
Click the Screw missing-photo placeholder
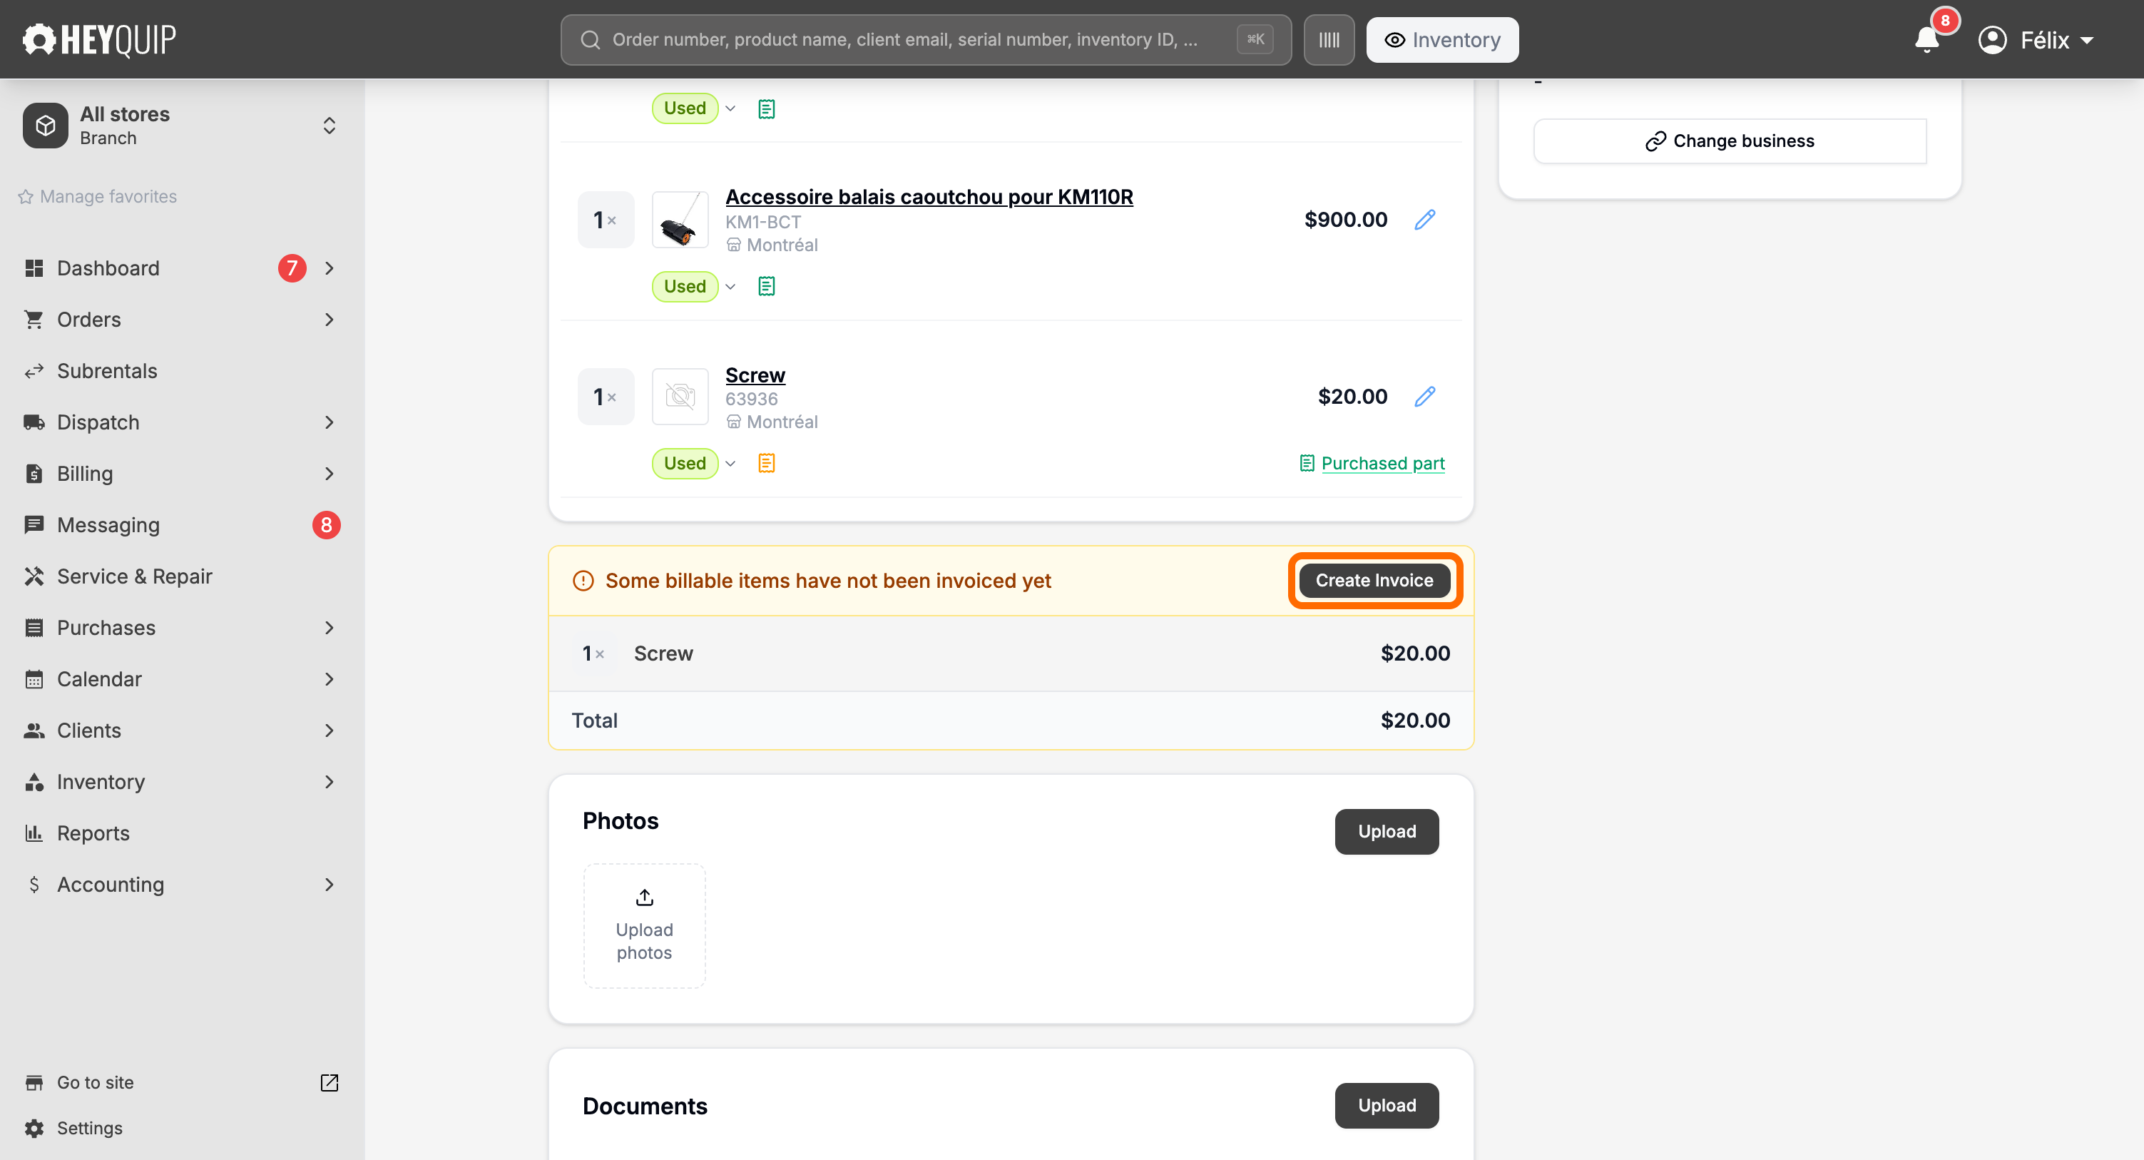(680, 397)
